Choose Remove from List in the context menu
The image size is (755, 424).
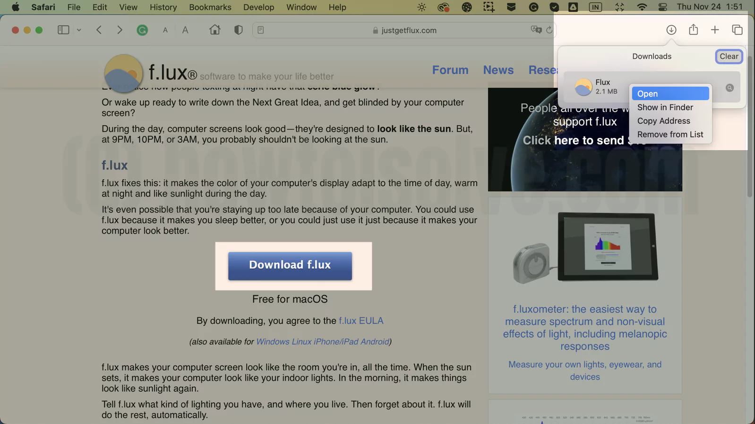click(x=670, y=135)
